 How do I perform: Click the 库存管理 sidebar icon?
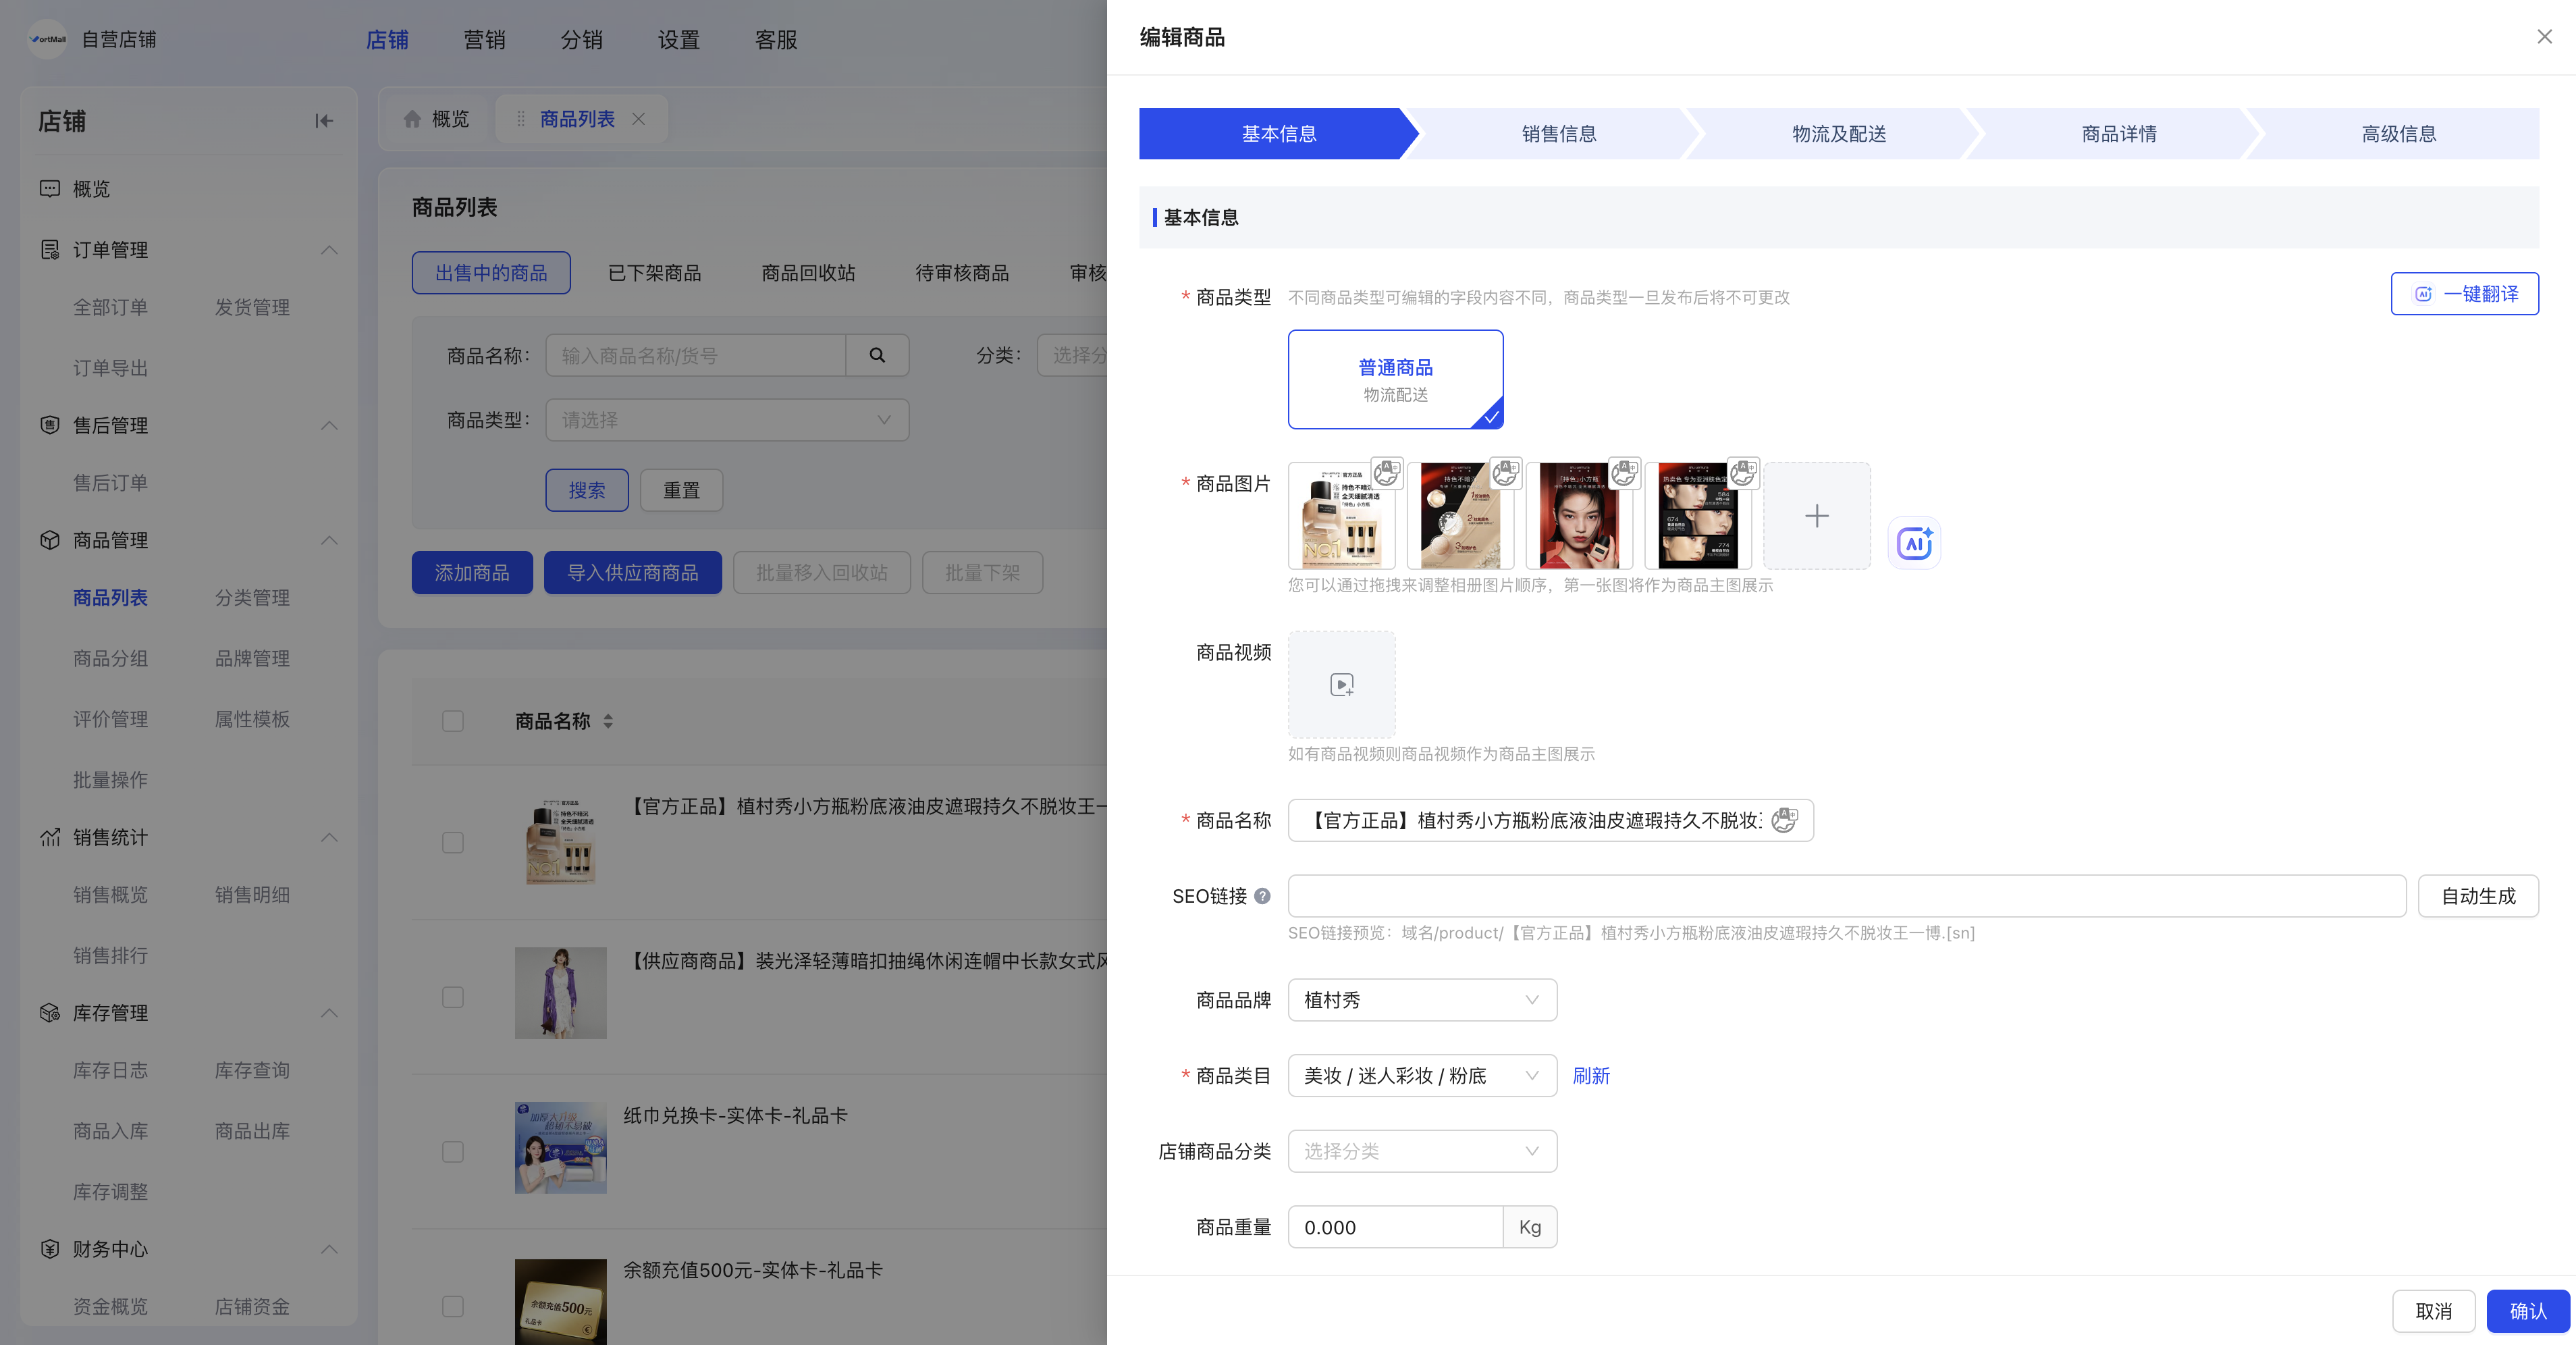click(49, 1013)
